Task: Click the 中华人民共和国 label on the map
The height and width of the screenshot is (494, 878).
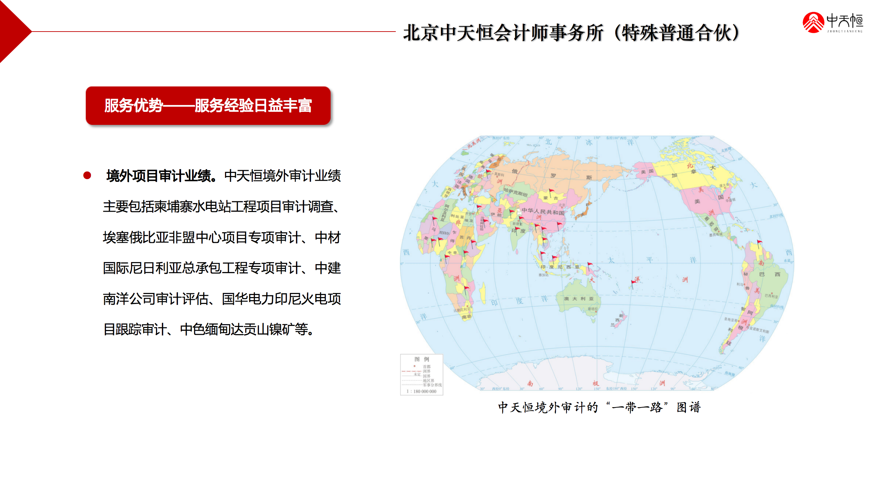Action: 543,212
